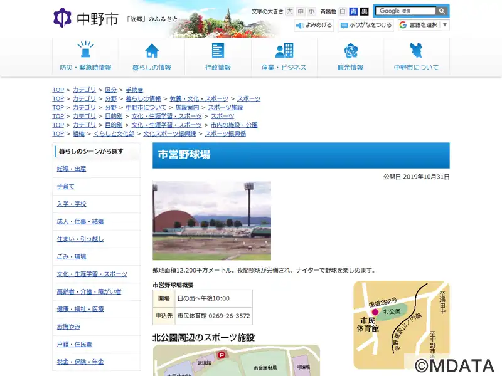This screenshot has width=502, height=376.
Task: Choose the blue 青 background color
Action: tap(354, 11)
